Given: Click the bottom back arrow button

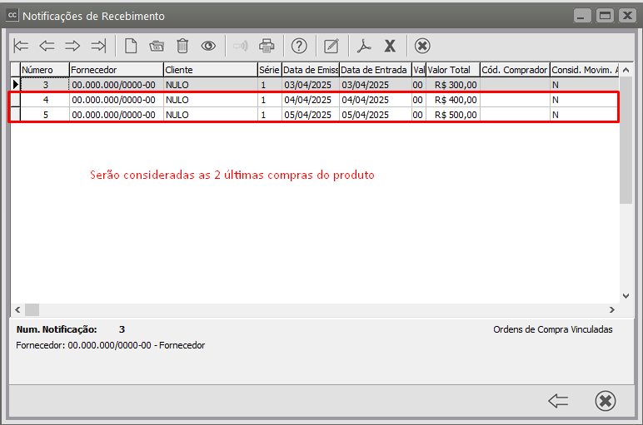Looking at the screenshot, I should click(558, 401).
